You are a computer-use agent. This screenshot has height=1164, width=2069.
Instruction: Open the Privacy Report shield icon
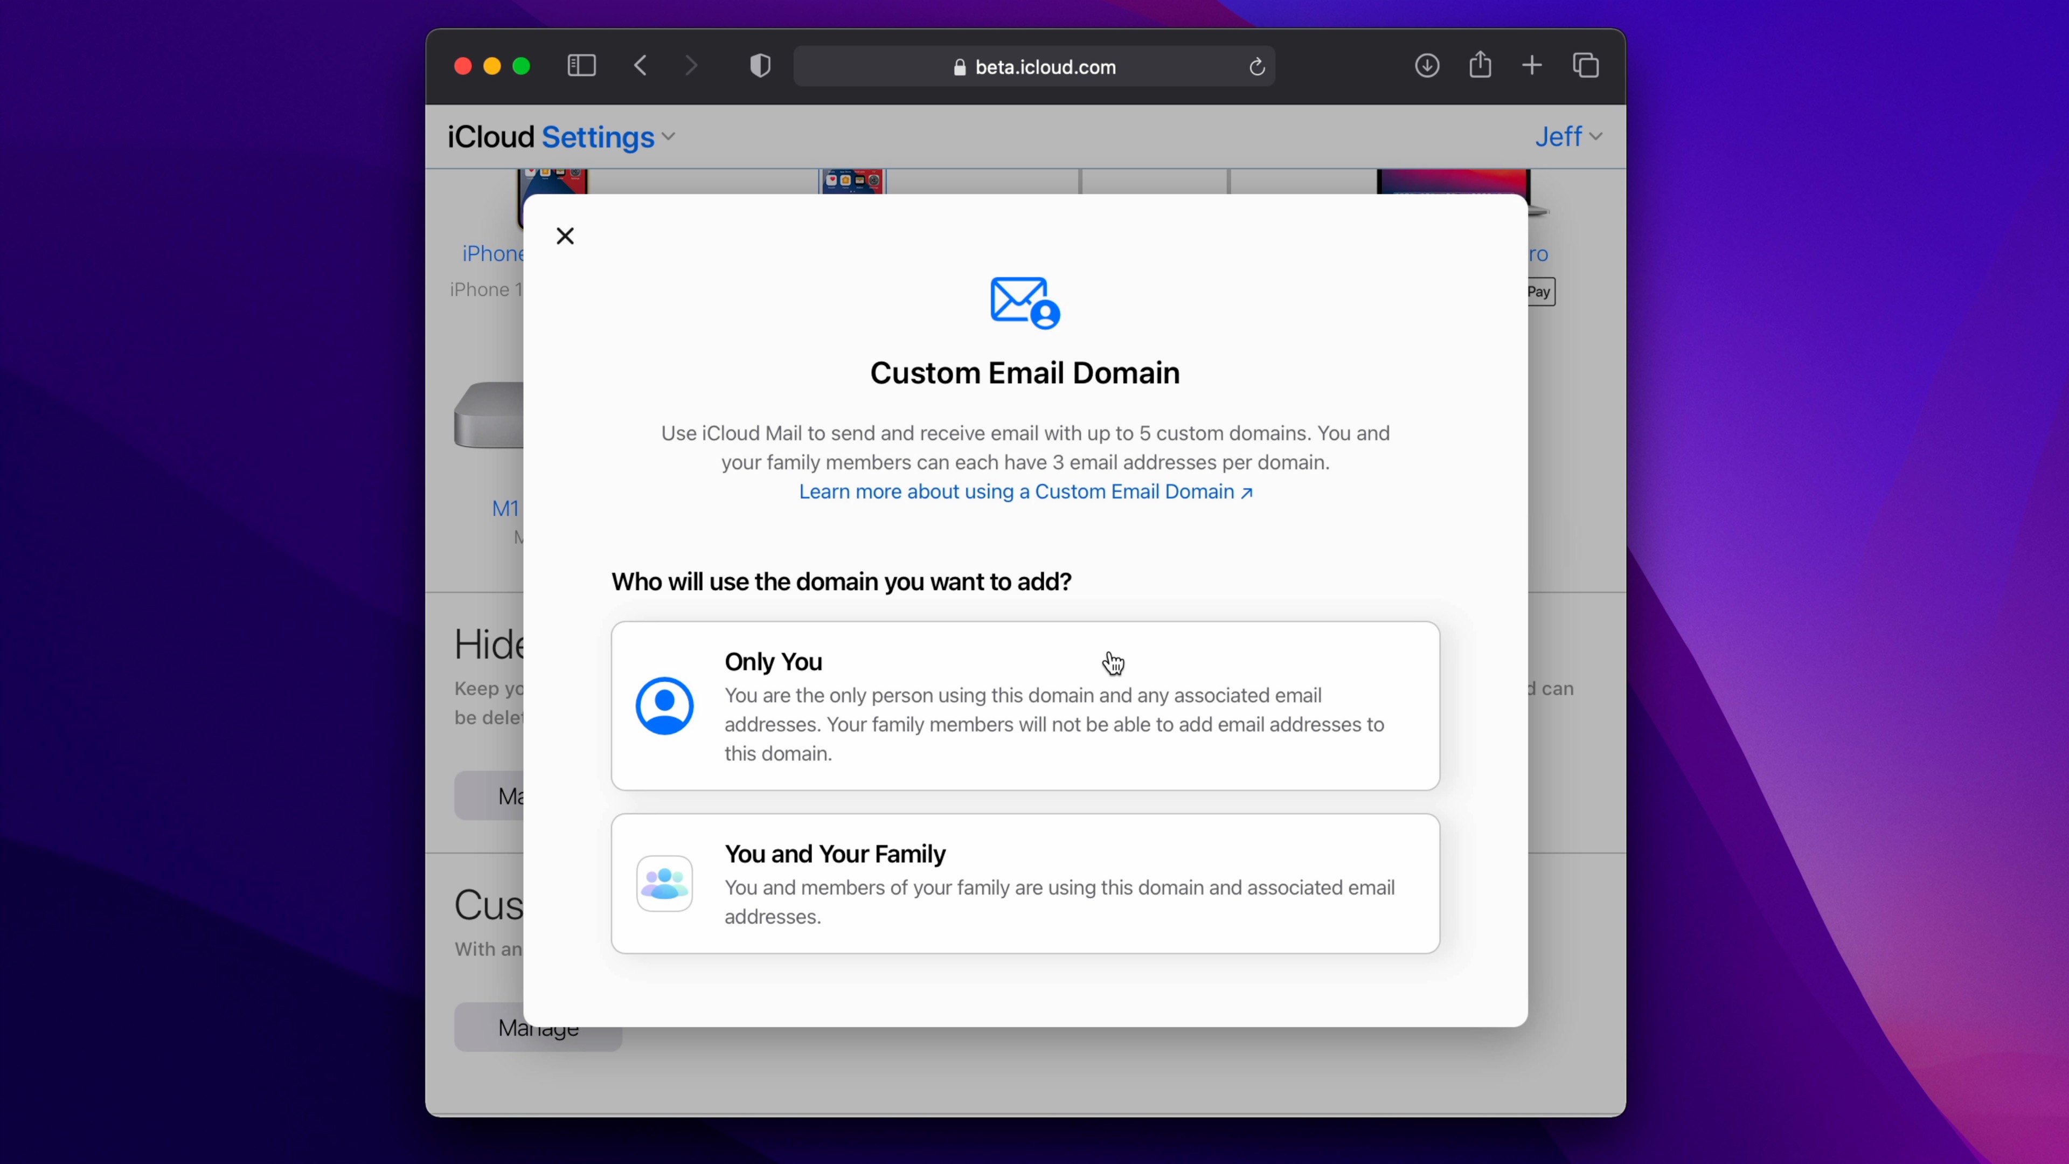759,66
